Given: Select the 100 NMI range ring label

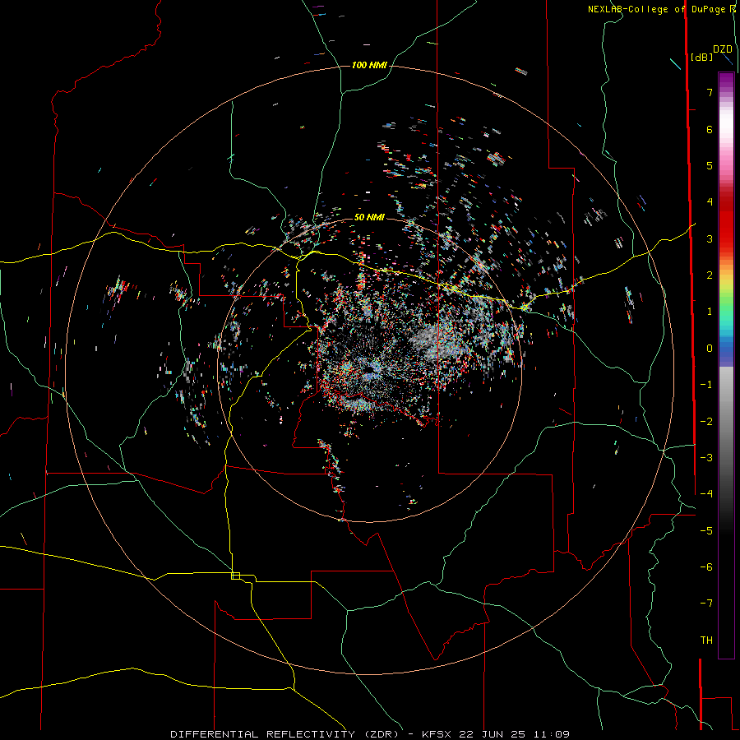Looking at the screenshot, I should tap(369, 65).
